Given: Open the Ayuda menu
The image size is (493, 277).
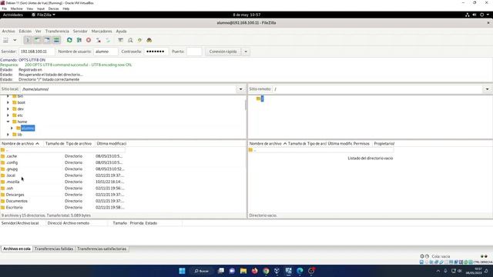Looking at the screenshot, I should pyautogui.click(x=121, y=31).
